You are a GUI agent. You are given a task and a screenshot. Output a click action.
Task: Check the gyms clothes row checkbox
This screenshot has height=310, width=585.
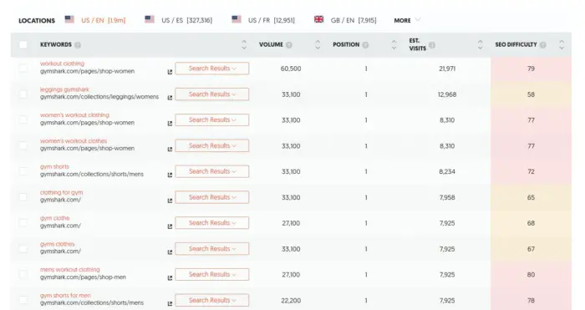(23, 248)
